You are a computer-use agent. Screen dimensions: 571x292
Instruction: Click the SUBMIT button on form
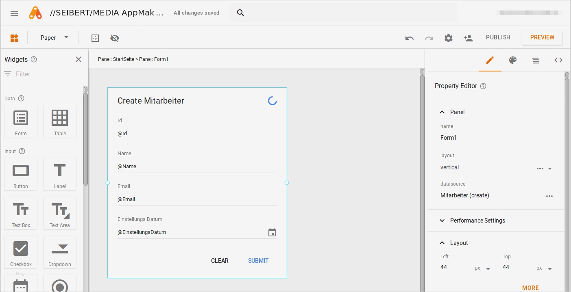258,261
